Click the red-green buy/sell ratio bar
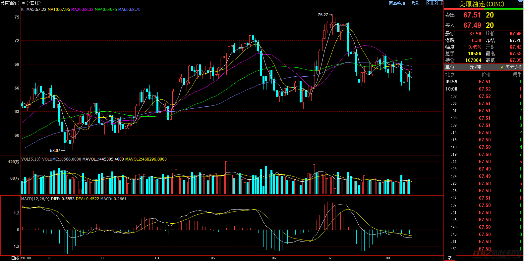Image resolution: width=524 pixels, height=261 pixels. point(483,9)
